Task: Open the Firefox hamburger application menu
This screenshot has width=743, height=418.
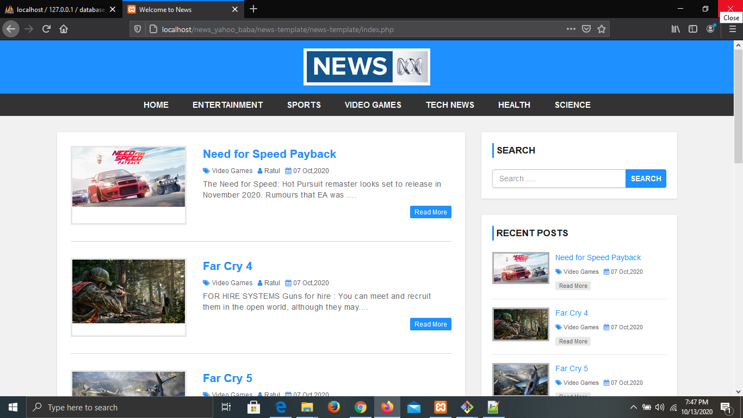Action: coord(732,29)
